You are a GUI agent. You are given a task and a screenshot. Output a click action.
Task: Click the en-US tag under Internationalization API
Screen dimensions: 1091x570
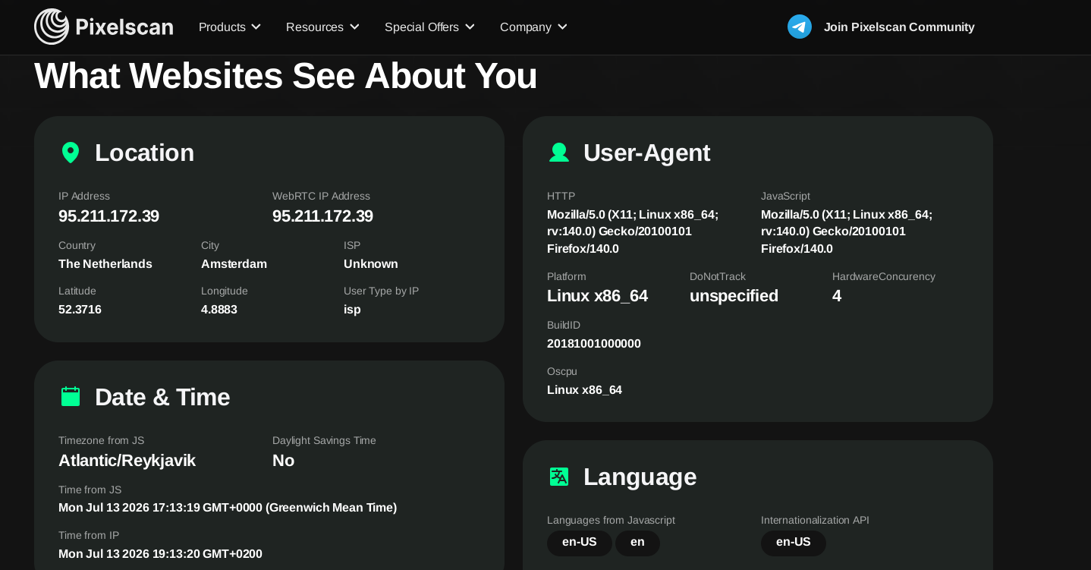coord(794,543)
